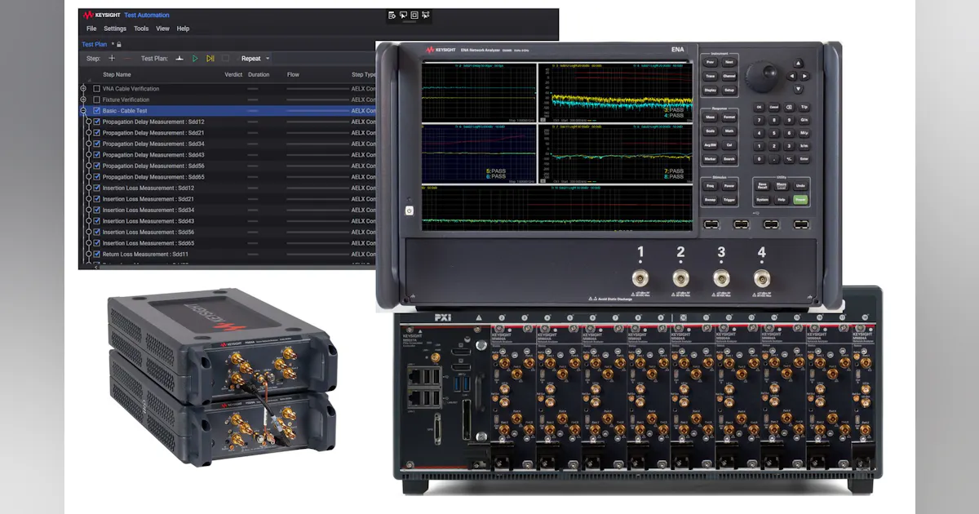Click breakpoint circle of Insertion Loss Sdd56 row

pyautogui.click(x=89, y=233)
